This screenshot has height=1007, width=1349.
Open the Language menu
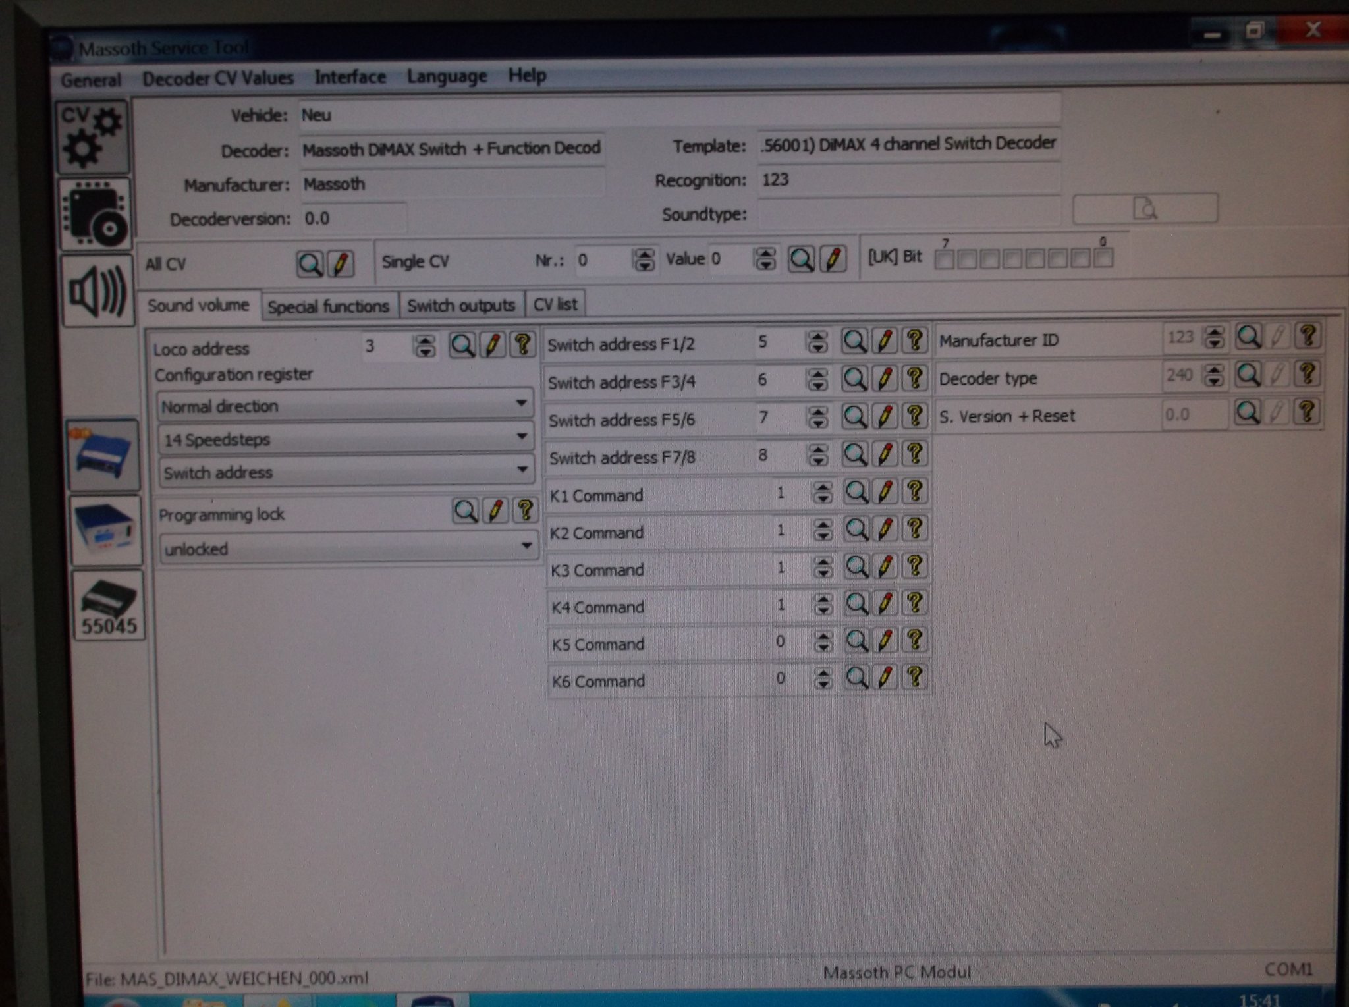[447, 77]
